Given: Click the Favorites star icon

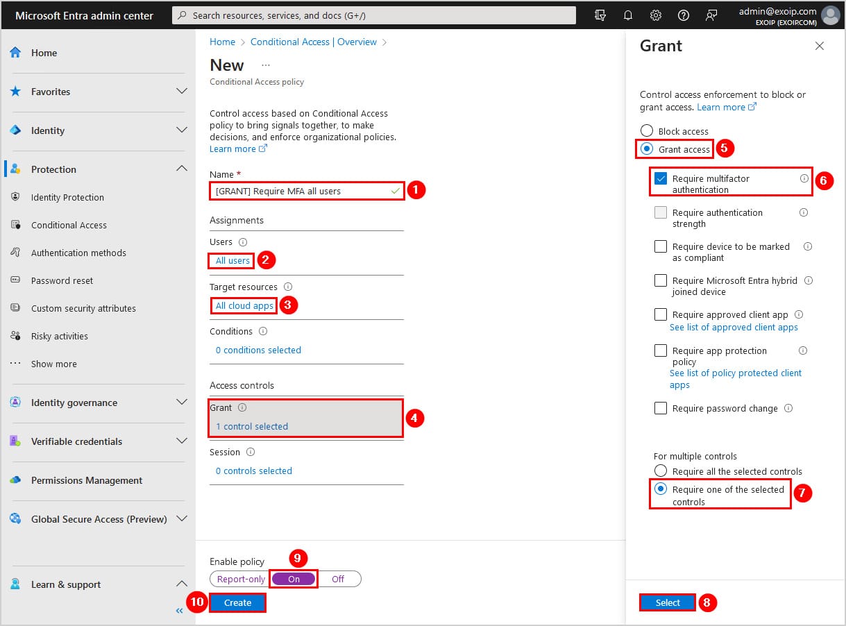Looking at the screenshot, I should pyautogui.click(x=15, y=92).
